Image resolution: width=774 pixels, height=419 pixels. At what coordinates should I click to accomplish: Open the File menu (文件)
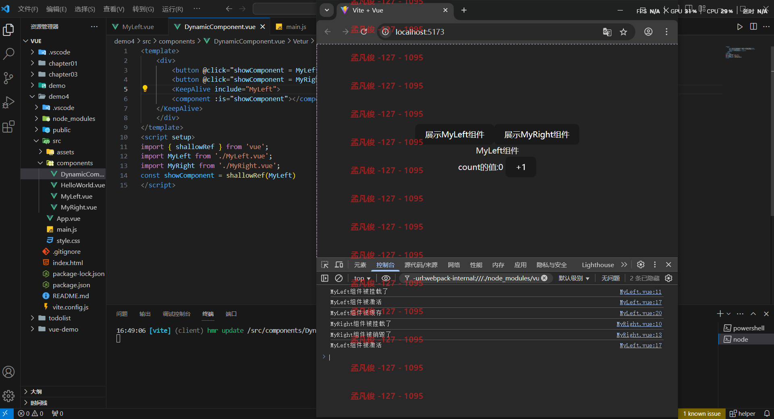coord(28,9)
